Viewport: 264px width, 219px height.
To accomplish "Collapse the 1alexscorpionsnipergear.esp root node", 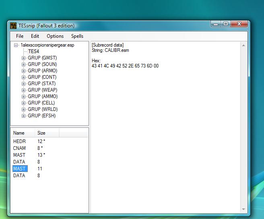I will point(16,45).
